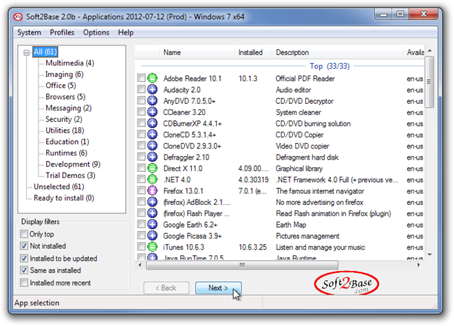Viewport: 454px width, 326px height.
Task: Click the green status icon for .NET 4.0
Action: click(152, 180)
